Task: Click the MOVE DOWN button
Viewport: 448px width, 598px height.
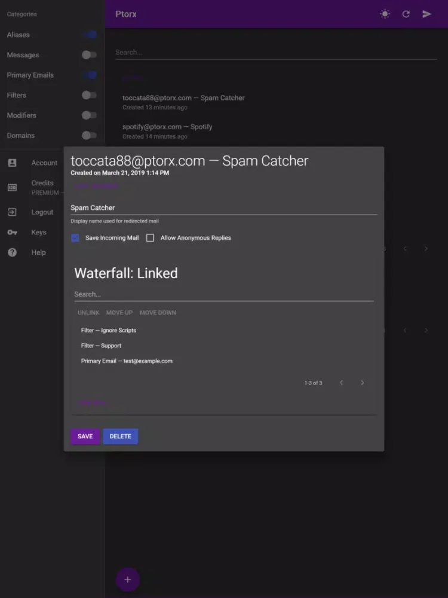Action: tap(158, 313)
